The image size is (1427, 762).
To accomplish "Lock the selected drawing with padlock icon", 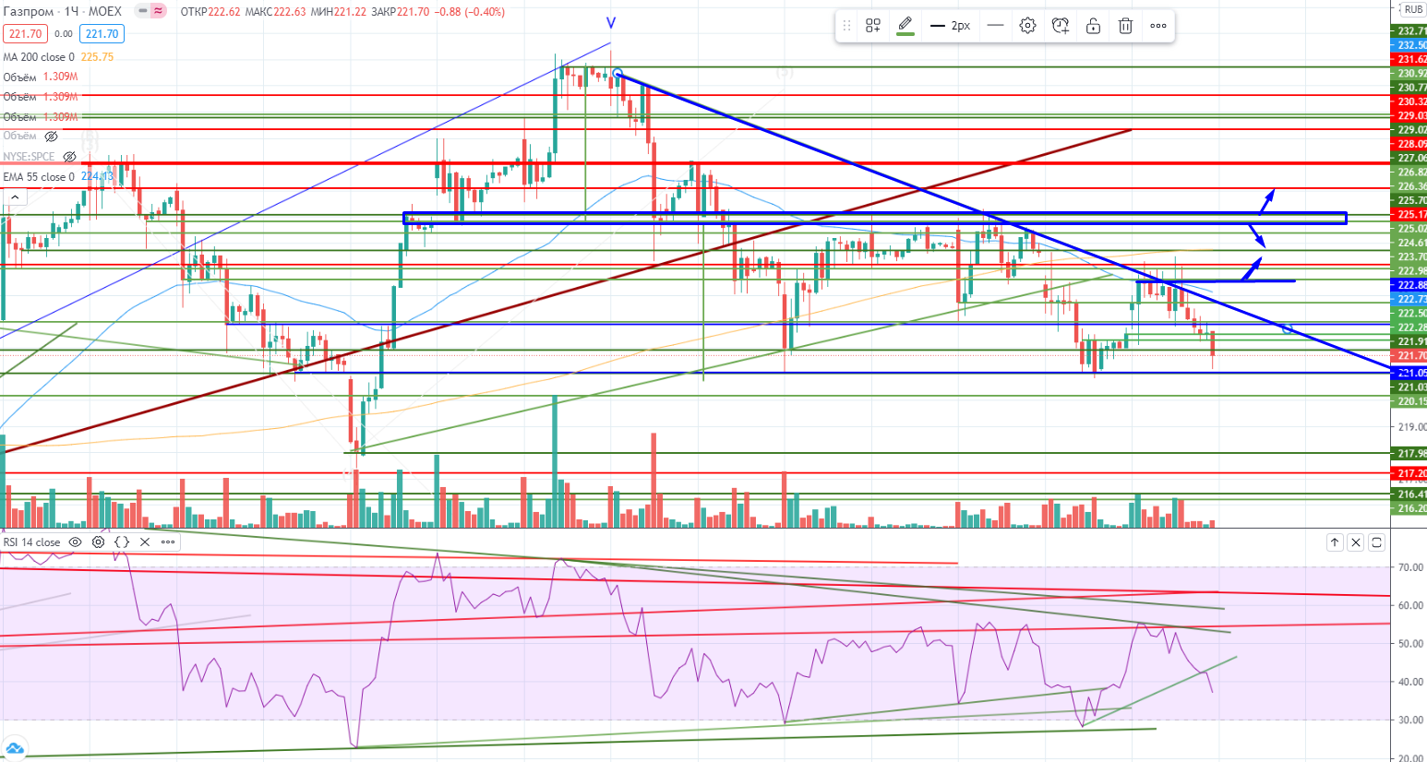I will 1093,26.
